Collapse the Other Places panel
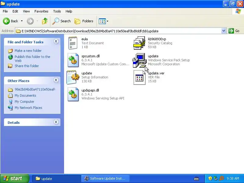This screenshot has height=183, width=244. (56, 80)
